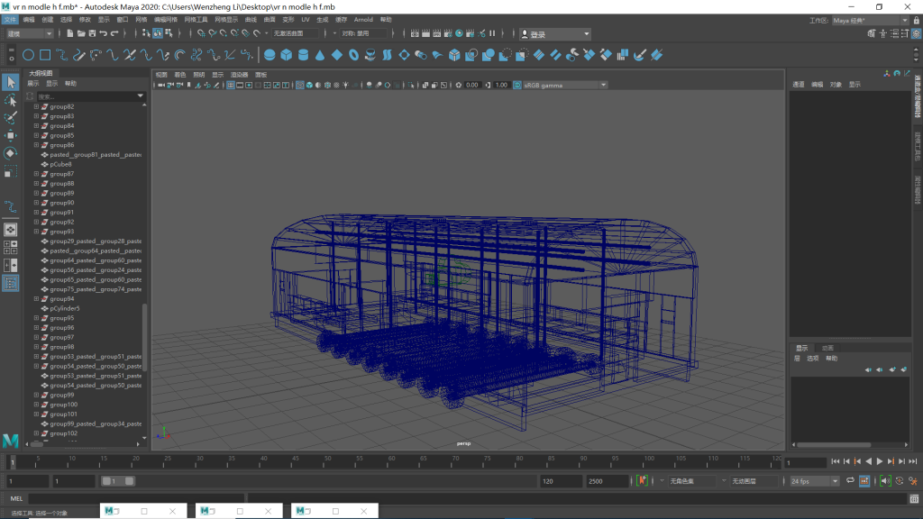The image size is (923, 519).
Task: Create a polygon cylinder from the shelf
Action: coord(303,55)
